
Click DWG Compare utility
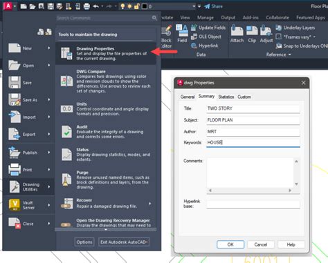pos(106,81)
